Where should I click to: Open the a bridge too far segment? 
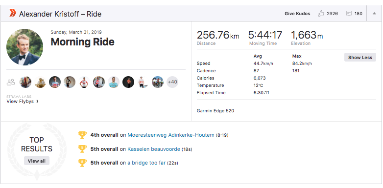coord(146,163)
